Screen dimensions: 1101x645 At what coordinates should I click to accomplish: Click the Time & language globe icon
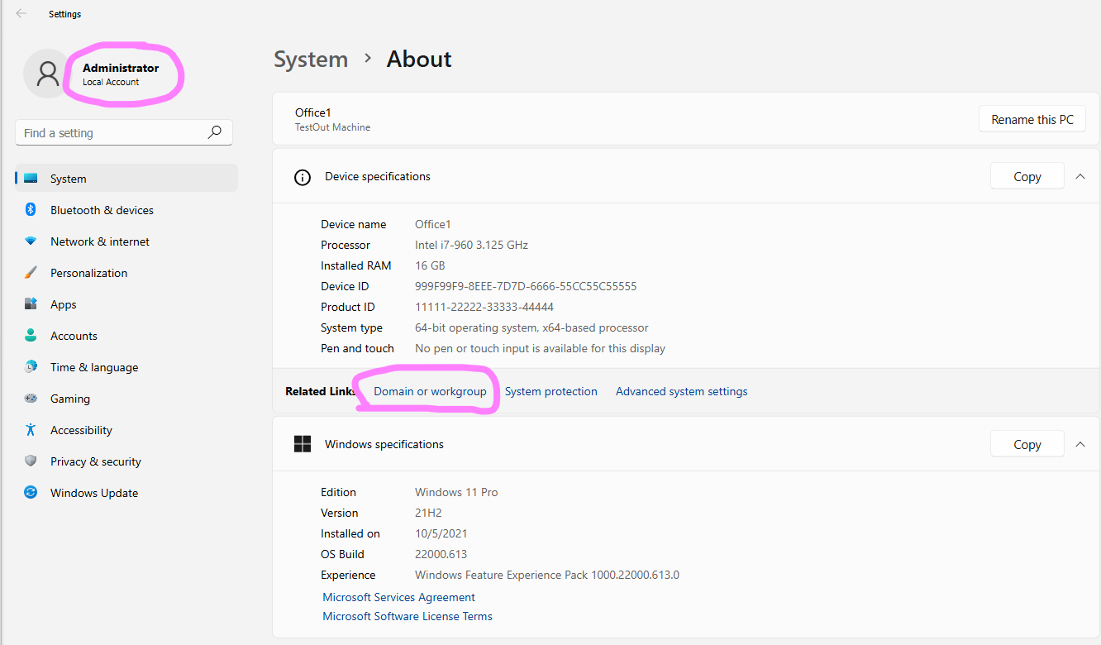31,367
